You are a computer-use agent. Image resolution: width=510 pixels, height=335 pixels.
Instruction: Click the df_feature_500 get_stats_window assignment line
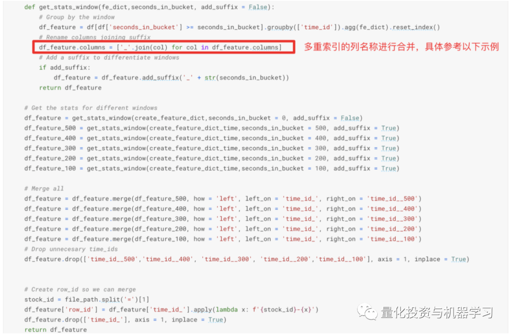[212, 128]
